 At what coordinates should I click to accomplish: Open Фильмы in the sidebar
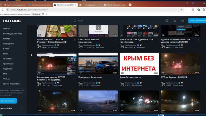coord(6,79)
